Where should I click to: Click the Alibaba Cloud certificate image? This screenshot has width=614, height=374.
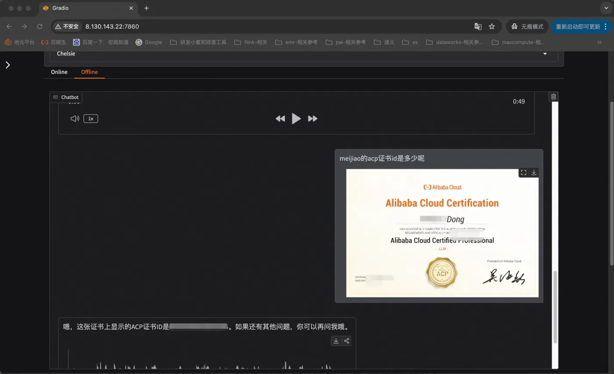[442, 233]
